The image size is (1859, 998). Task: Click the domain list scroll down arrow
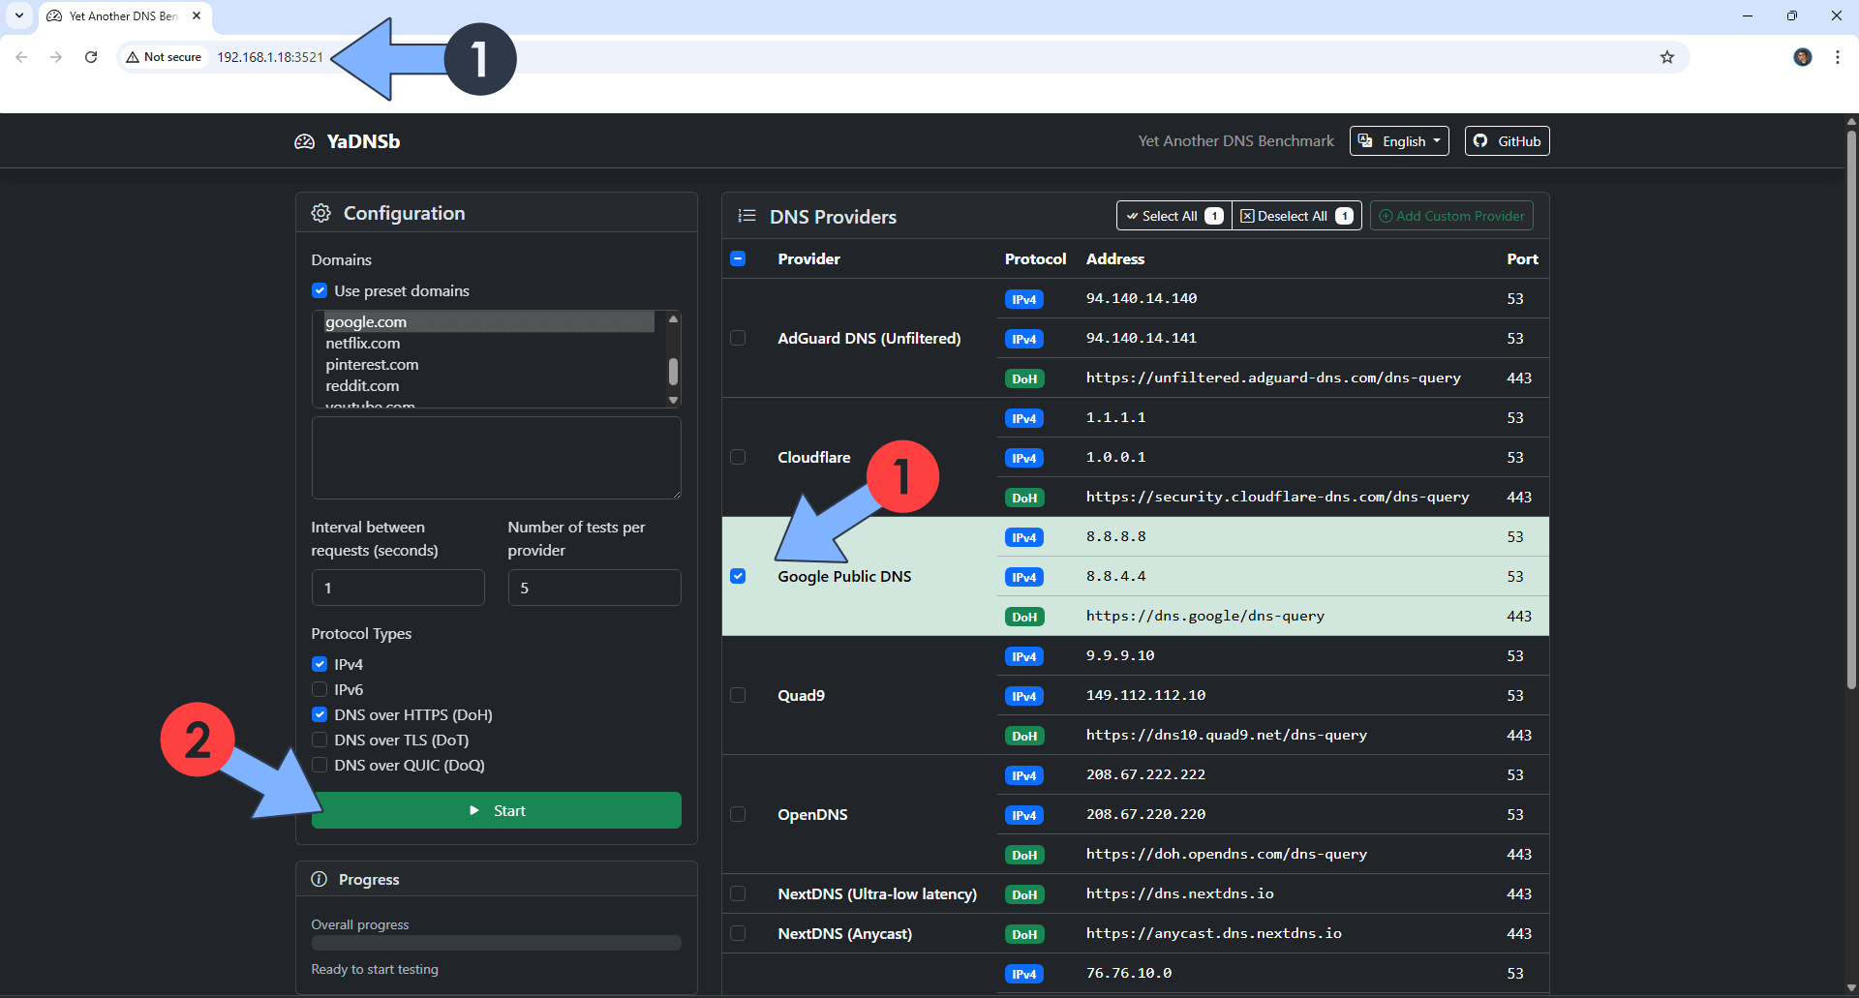[x=673, y=400]
